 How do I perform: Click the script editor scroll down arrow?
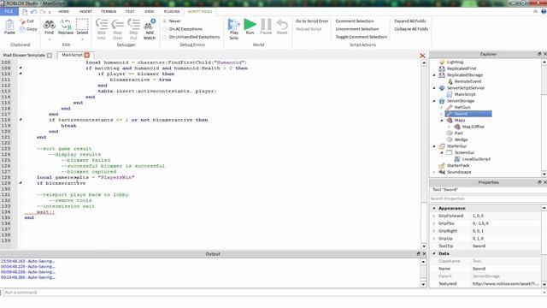pyautogui.click(x=424, y=246)
